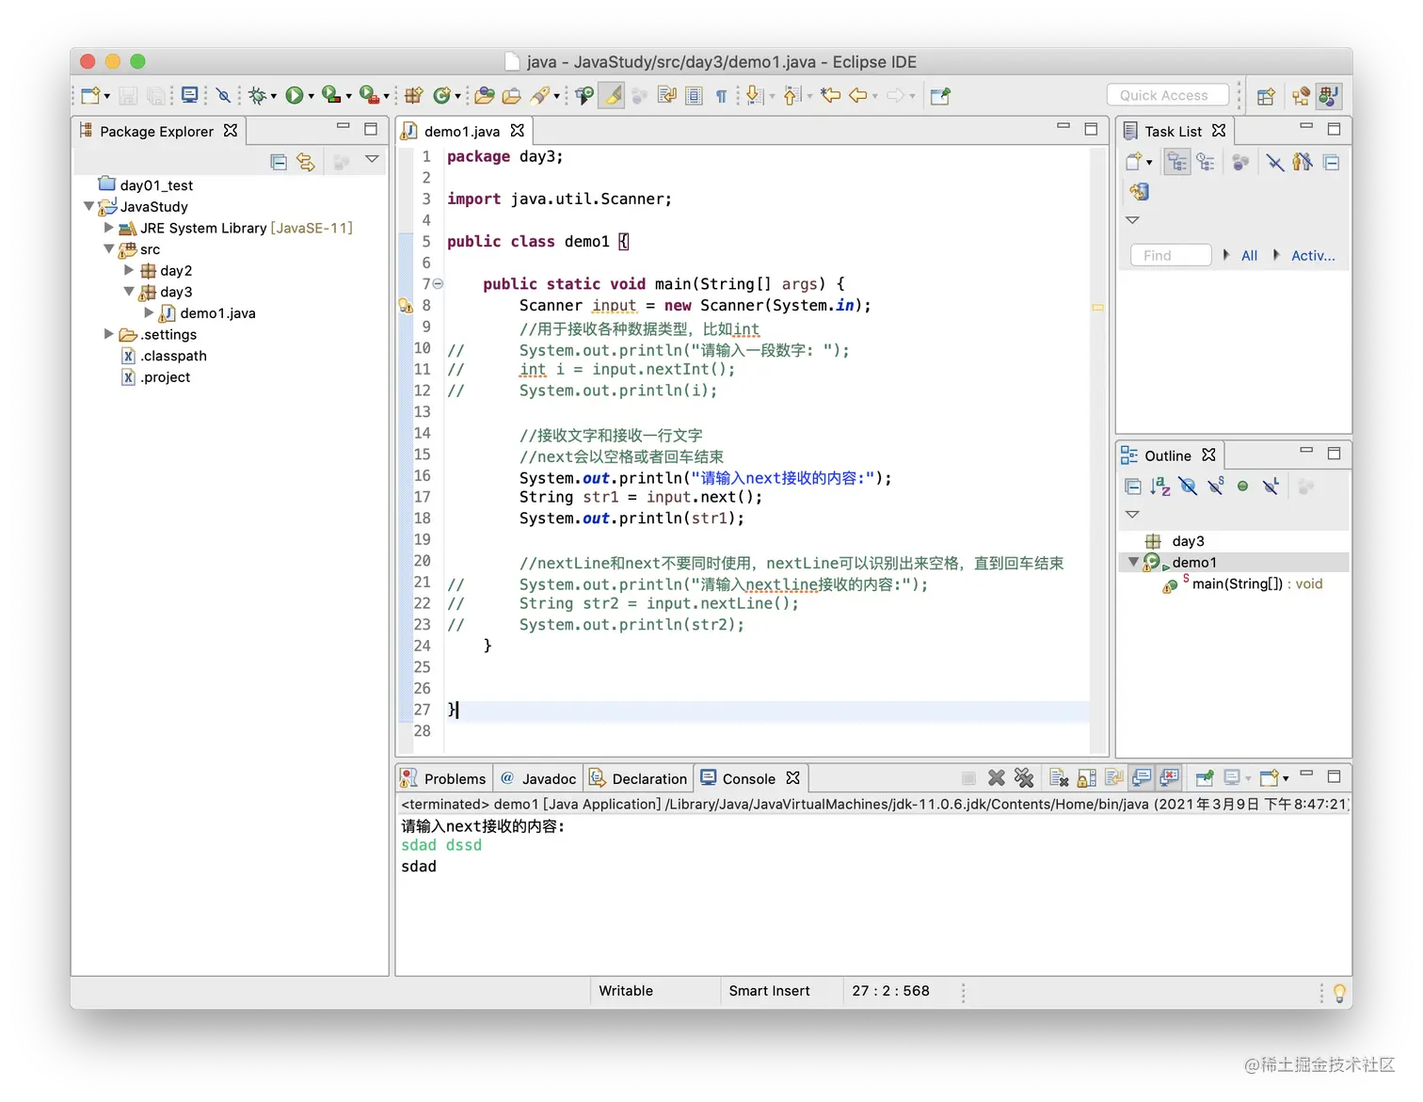The image size is (1423, 1102).
Task: Toggle Hide Fields in Outline toolbar
Action: 1188,487
